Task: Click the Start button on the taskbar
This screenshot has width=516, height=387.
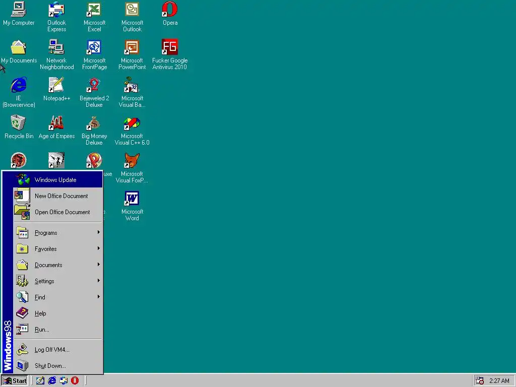Action: [x=15, y=381]
